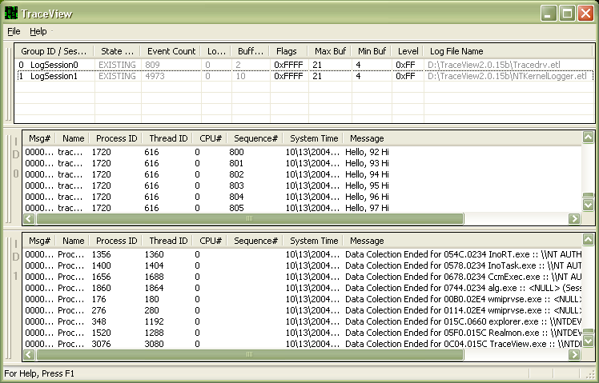
Task: Click the Log File Name column header
Action: [x=456, y=51]
